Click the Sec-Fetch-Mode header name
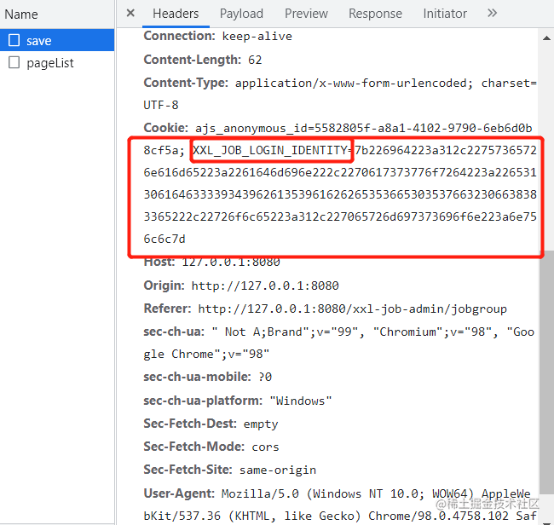The height and width of the screenshot is (525, 554). click(194, 447)
